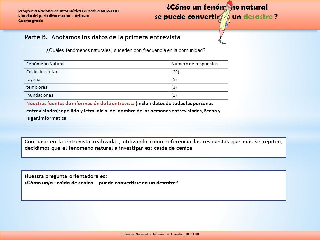Select the 'rayería' table cell

point(97,80)
